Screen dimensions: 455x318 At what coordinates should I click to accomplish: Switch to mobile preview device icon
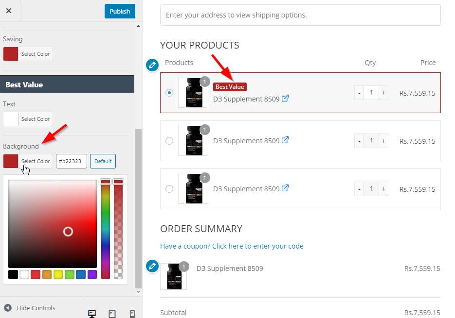pos(132,314)
